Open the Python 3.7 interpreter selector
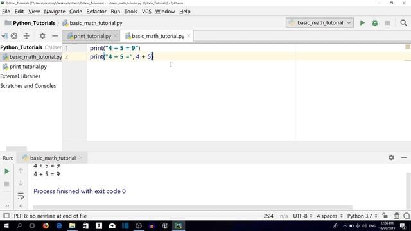The width and height of the screenshot is (411, 231). click(x=362, y=216)
